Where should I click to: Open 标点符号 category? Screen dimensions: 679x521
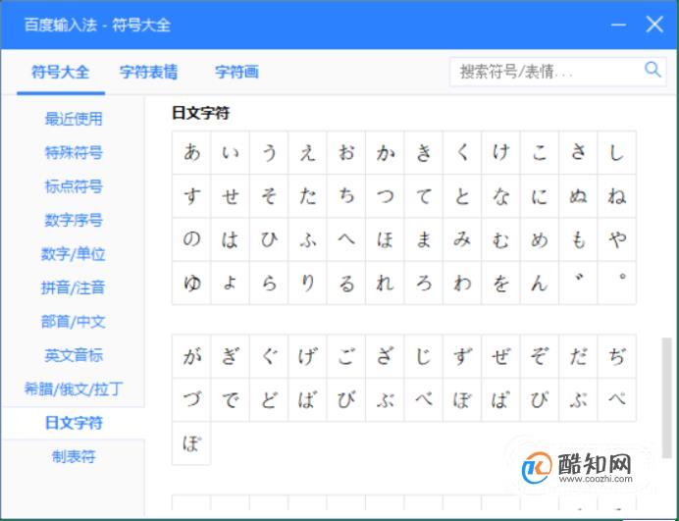point(74,186)
